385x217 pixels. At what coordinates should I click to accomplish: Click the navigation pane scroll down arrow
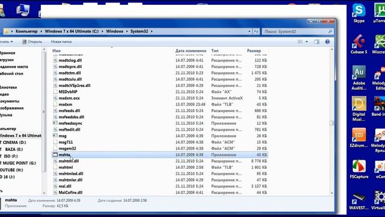coord(44,193)
